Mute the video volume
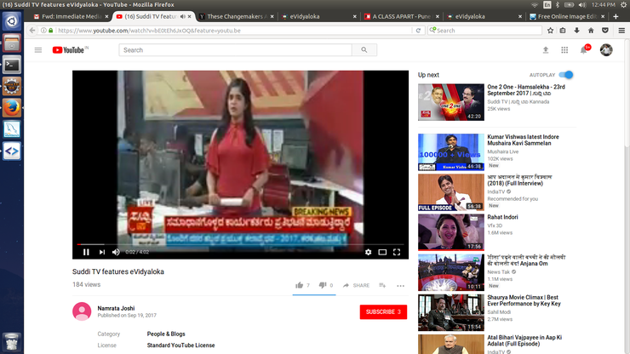Screen dimensions: 630x354 pos(116,252)
